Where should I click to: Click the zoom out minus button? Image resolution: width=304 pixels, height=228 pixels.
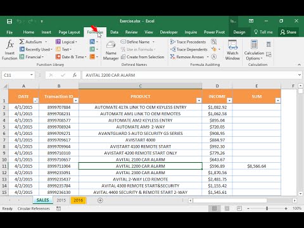coord(248,208)
